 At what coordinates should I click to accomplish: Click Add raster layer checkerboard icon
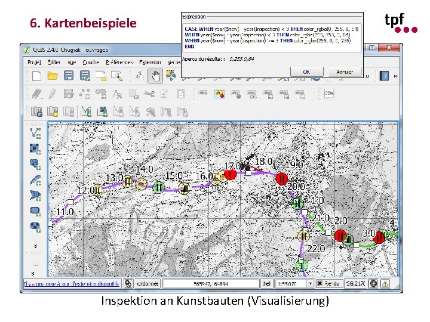click(x=35, y=148)
